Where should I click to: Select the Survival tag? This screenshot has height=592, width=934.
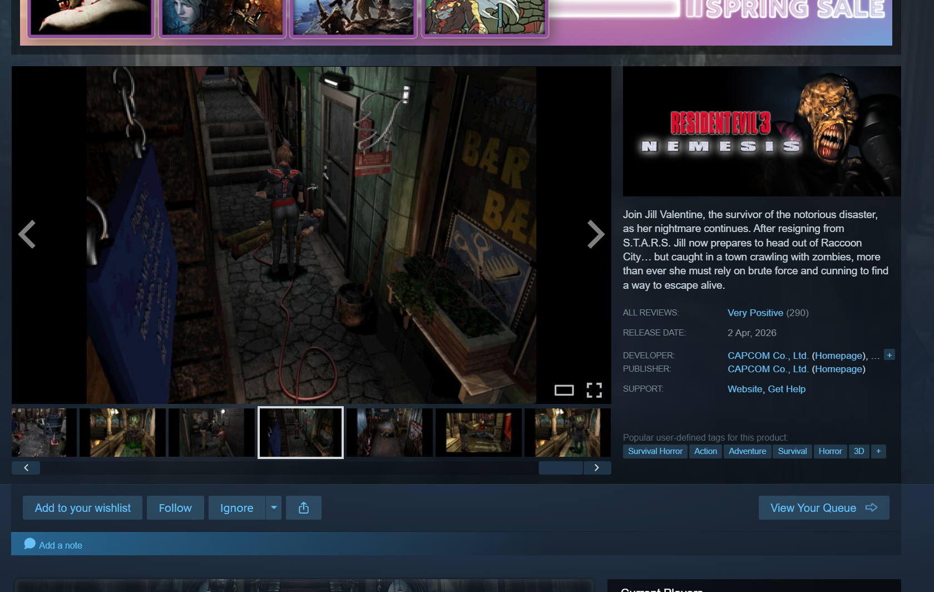[792, 451]
